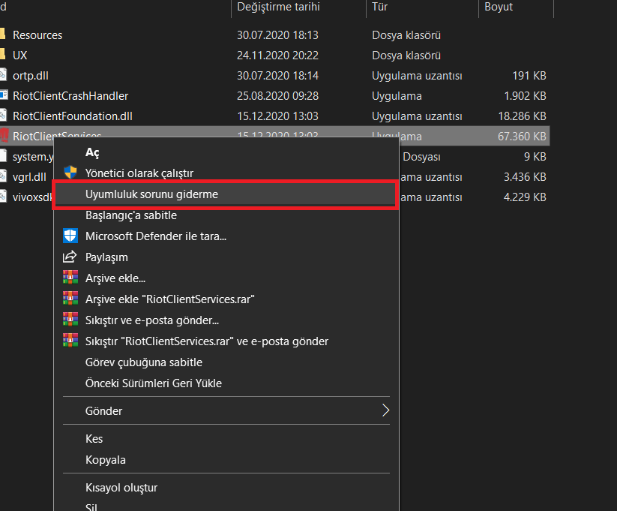Click the admin shield icon beside Yönetici olarak çalıştır
The image size is (617, 511).
[x=70, y=173]
